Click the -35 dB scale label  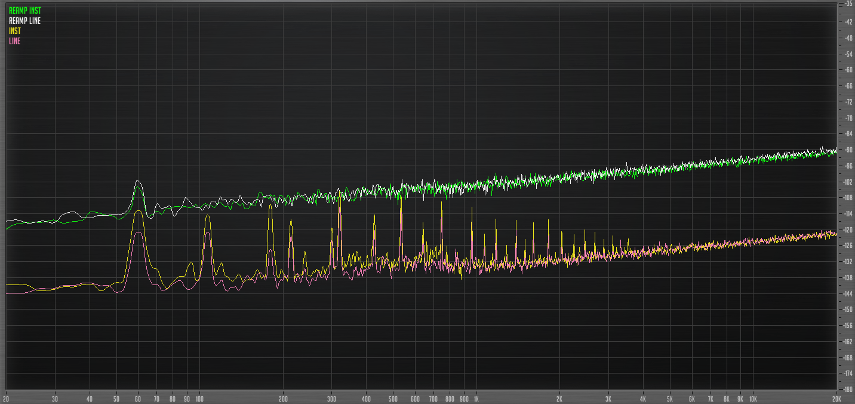(x=847, y=5)
